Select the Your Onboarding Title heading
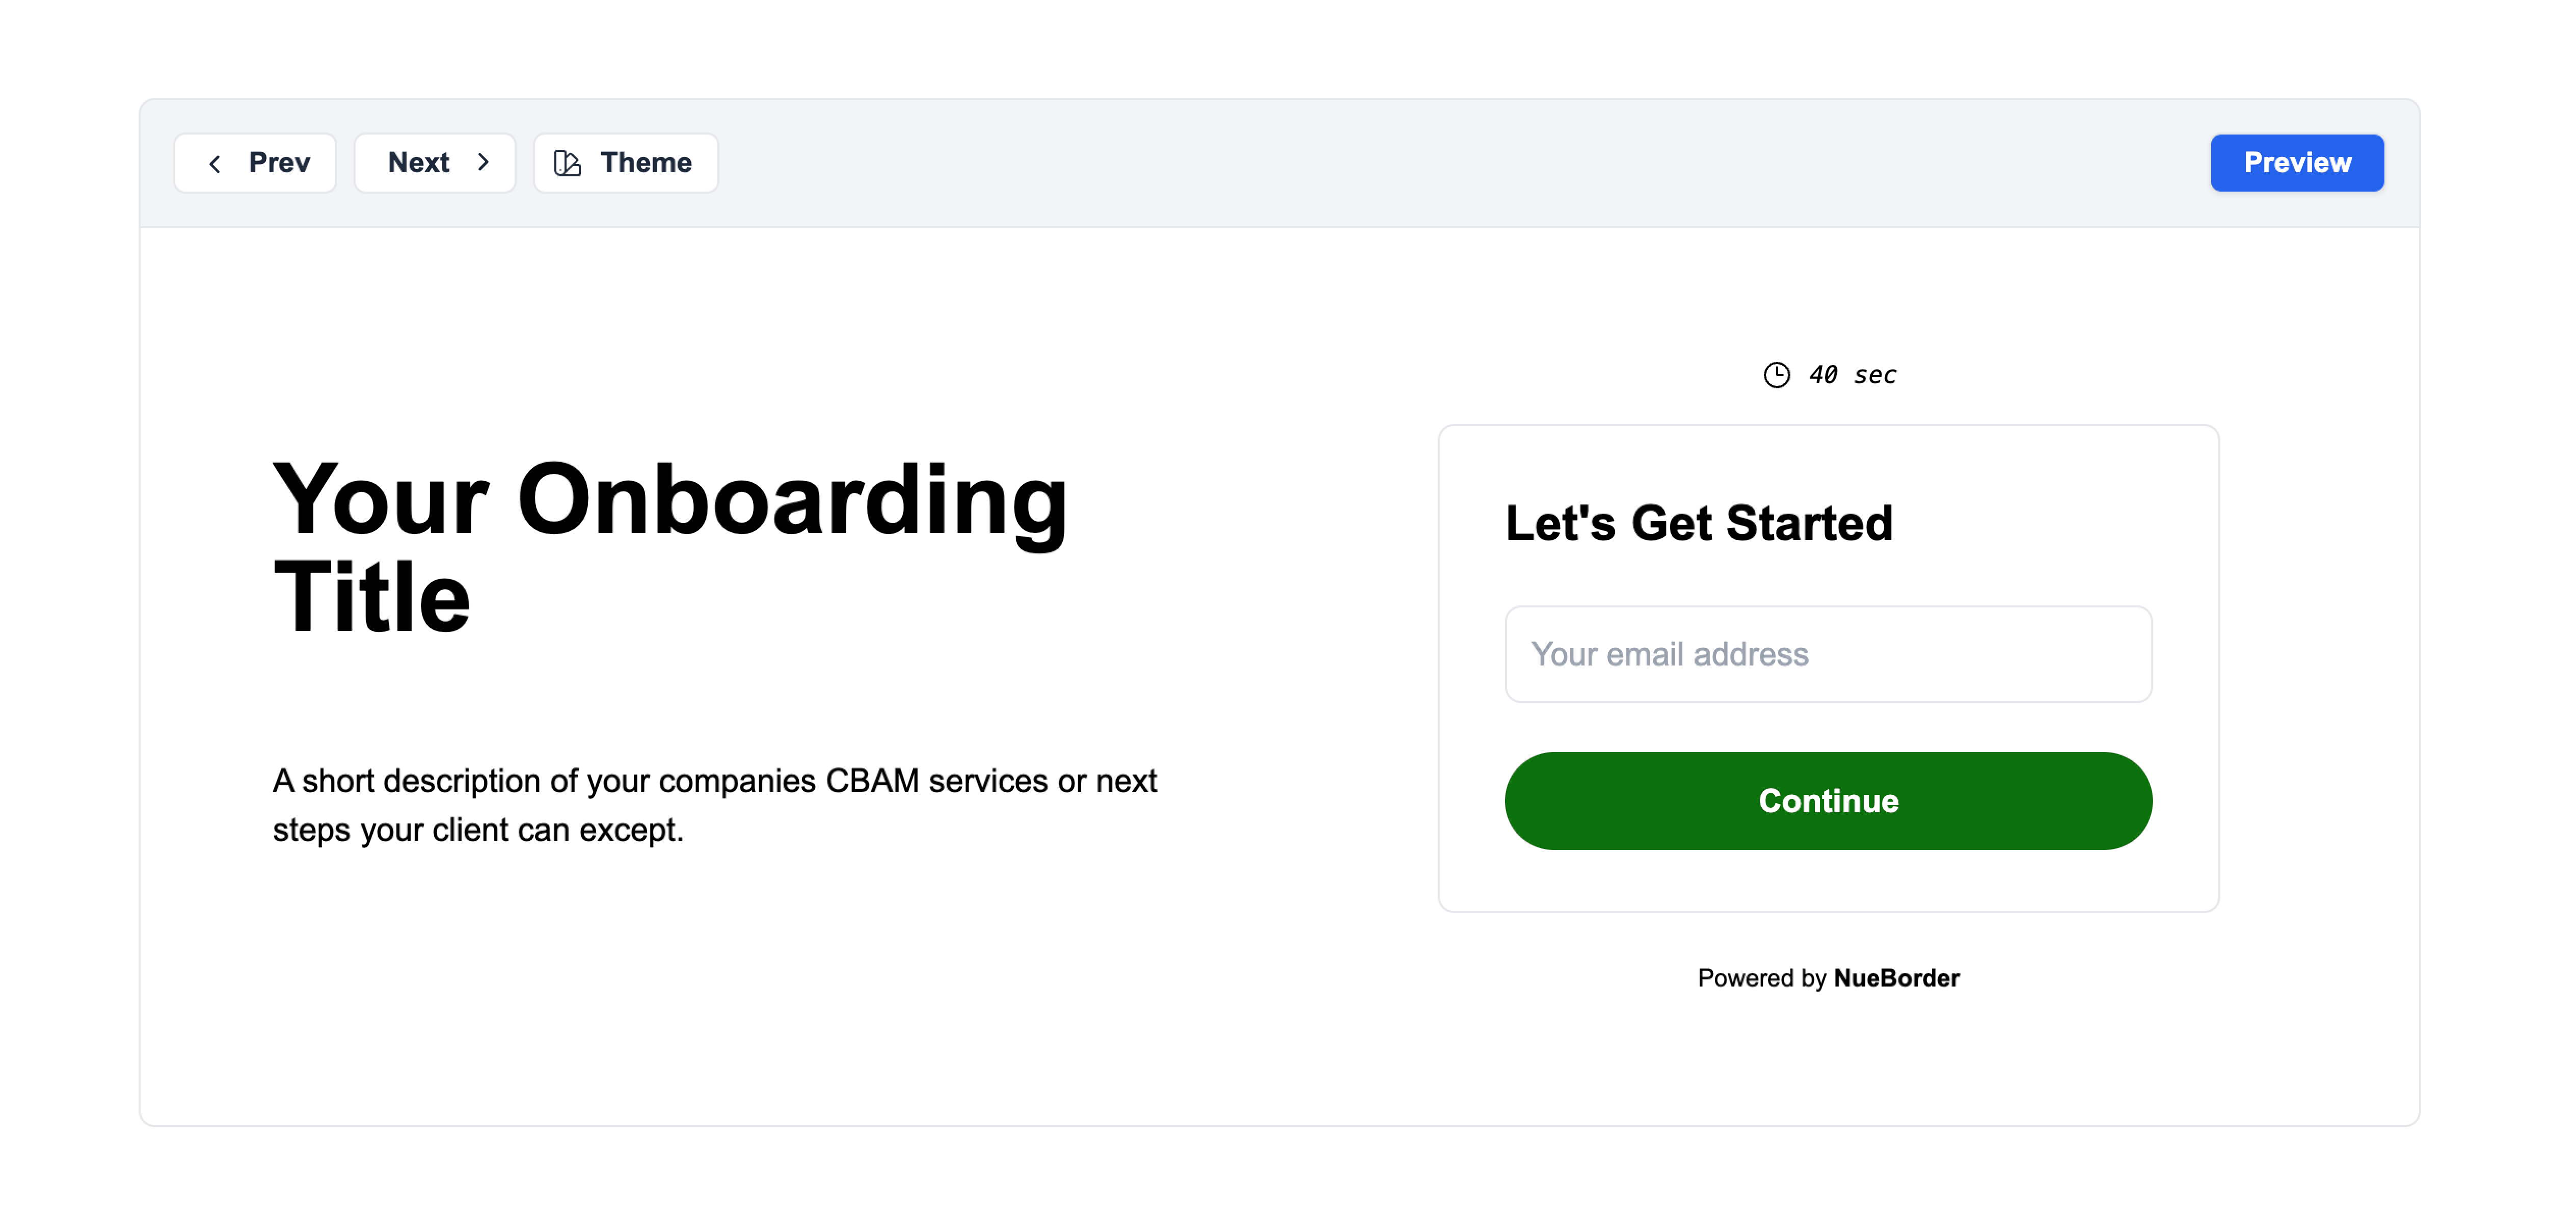The width and height of the screenshot is (2576, 1225). [x=670, y=548]
